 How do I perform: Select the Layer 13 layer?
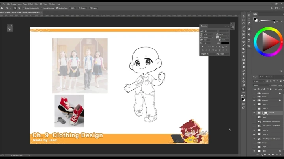point(265,108)
